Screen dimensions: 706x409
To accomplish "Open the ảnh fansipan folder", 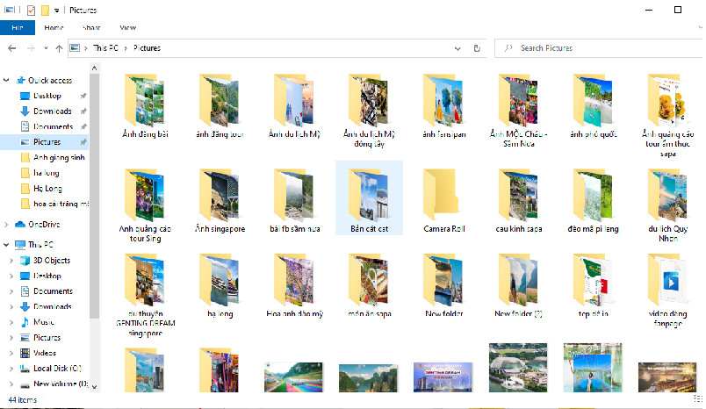I will 444,105.
